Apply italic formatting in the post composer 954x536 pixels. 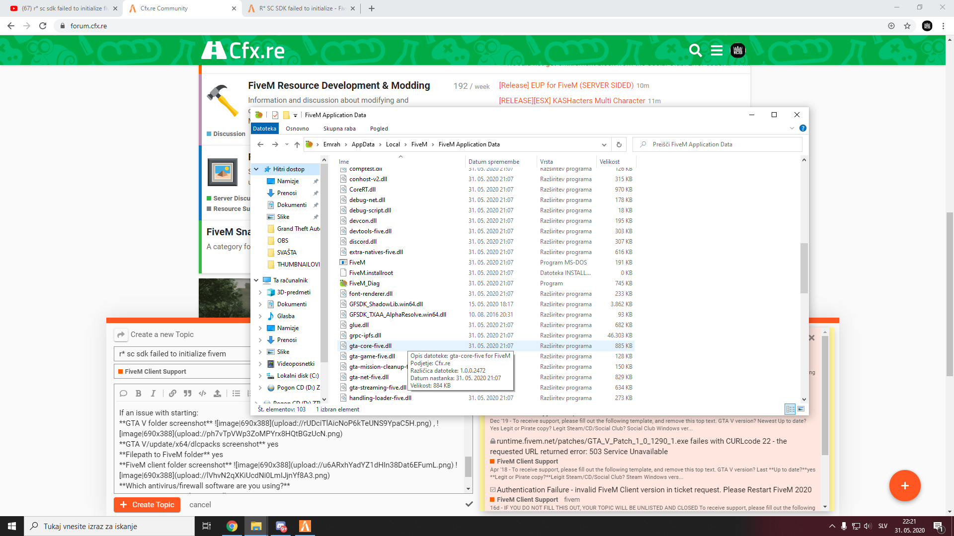154,393
